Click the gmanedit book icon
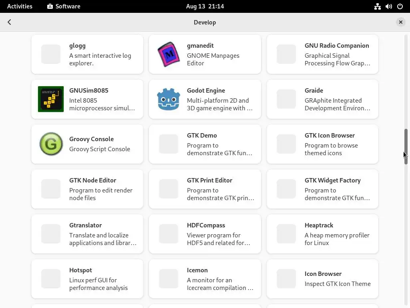 pyautogui.click(x=169, y=54)
